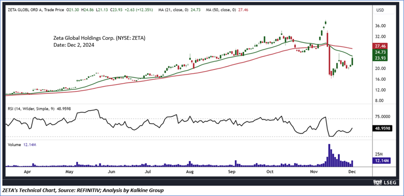Click the ZETA's Technical Chart caption
The height and width of the screenshot is (196, 404).
point(83,190)
